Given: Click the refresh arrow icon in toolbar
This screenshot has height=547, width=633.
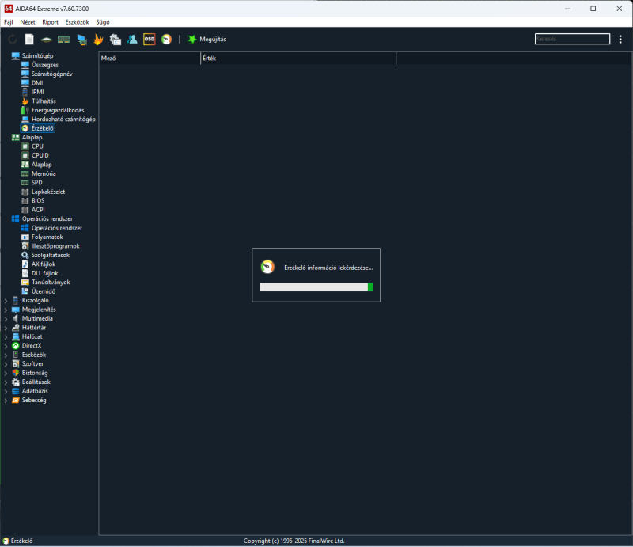Looking at the screenshot, I should [13, 40].
